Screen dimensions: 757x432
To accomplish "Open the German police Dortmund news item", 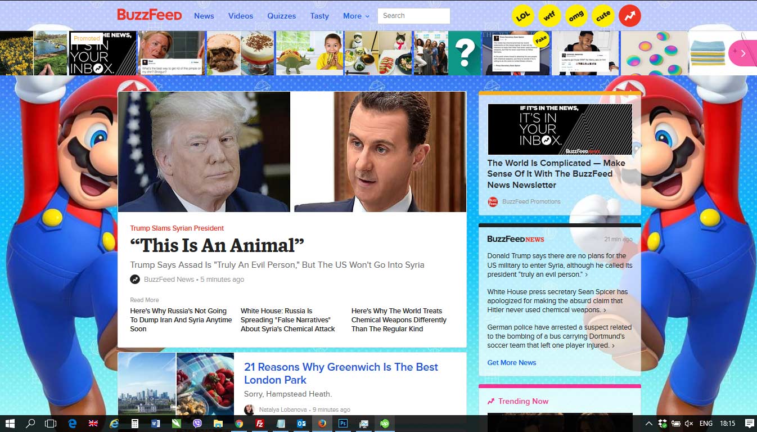I will pos(559,336).
